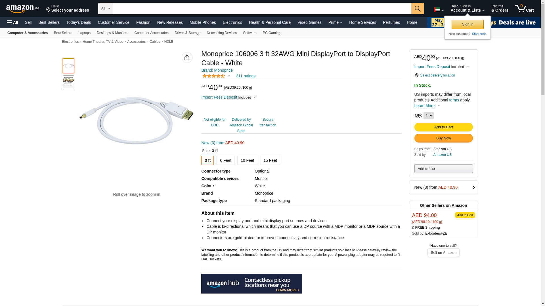The width and height of the screenshot is (545, 306).
Task: Go to the Laptops subcategory tab
Action: (x=84, y=33)
